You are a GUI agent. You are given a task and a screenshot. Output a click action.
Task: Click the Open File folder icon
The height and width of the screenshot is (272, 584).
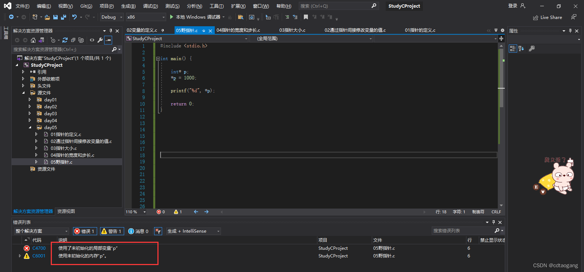(47, 17)
